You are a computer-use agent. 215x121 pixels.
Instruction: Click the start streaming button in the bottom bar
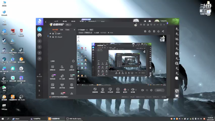point(159,90)
